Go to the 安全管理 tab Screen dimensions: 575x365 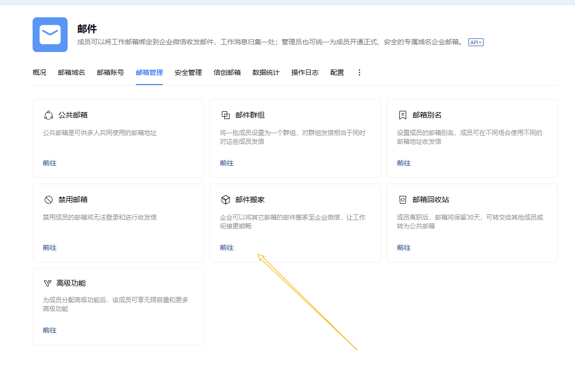(x=188, y=72)
